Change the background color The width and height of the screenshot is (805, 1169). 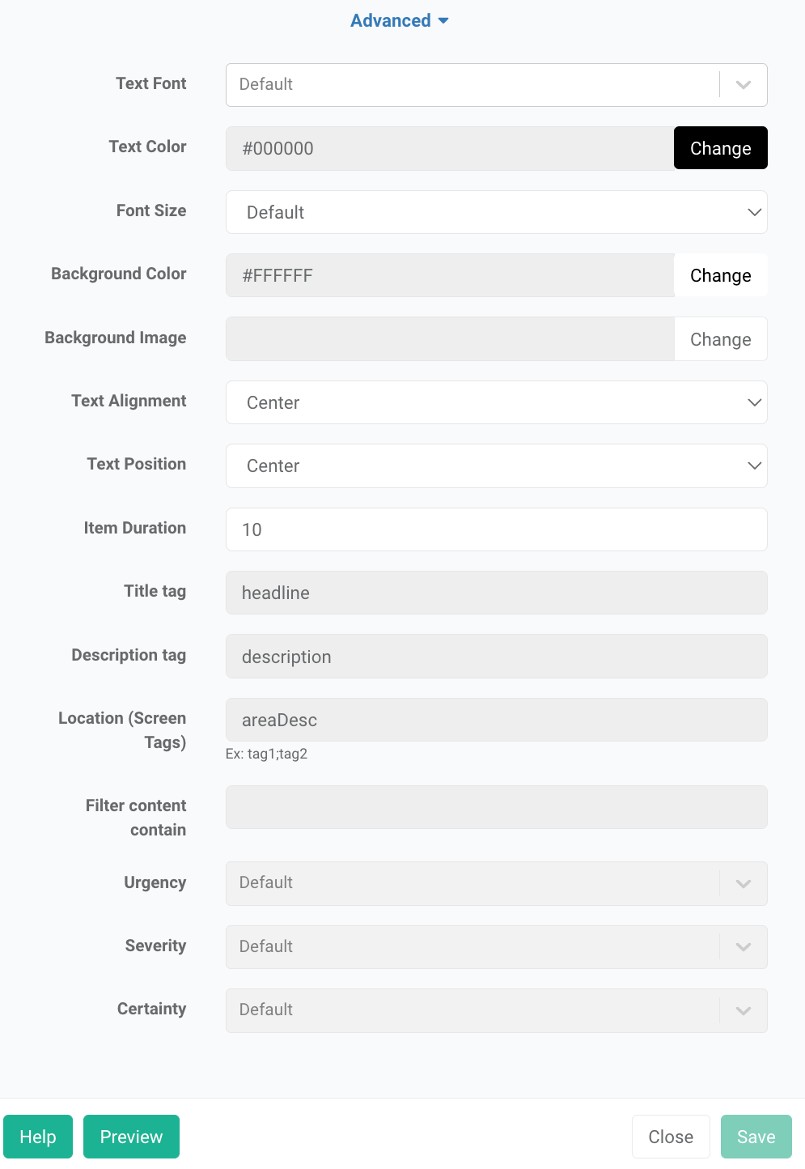[x=720, y=275]
